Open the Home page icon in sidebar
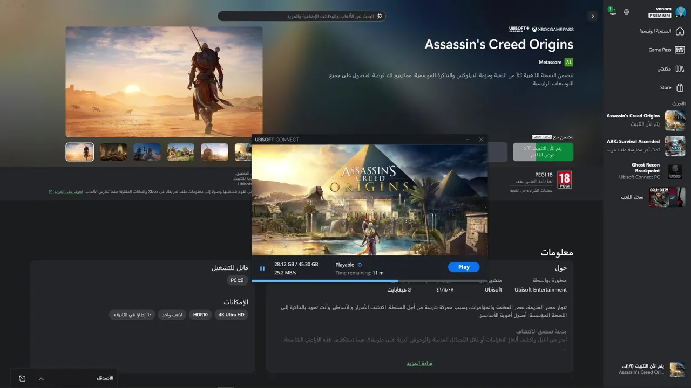 point(680,31)
